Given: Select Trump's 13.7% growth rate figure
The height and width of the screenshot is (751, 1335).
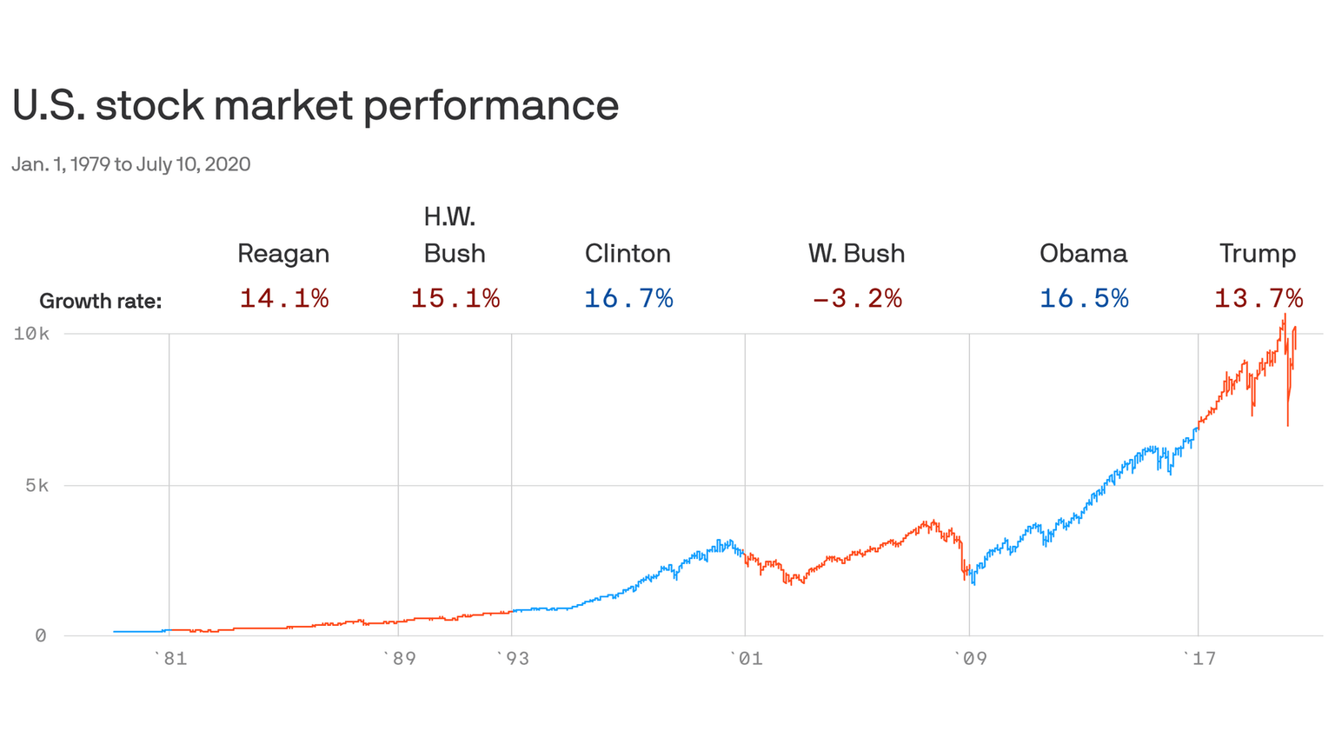Looking at the screenshot, I should 1259,299.
